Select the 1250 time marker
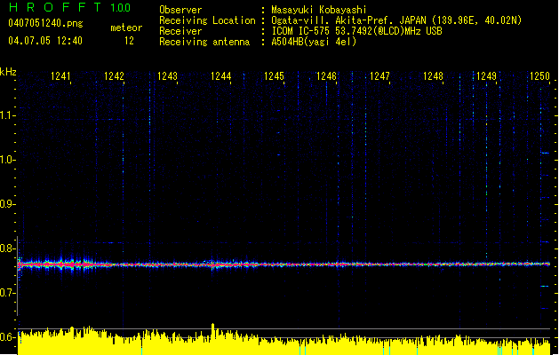The width and height of the screenshot is (559, 355). (539, 77)
